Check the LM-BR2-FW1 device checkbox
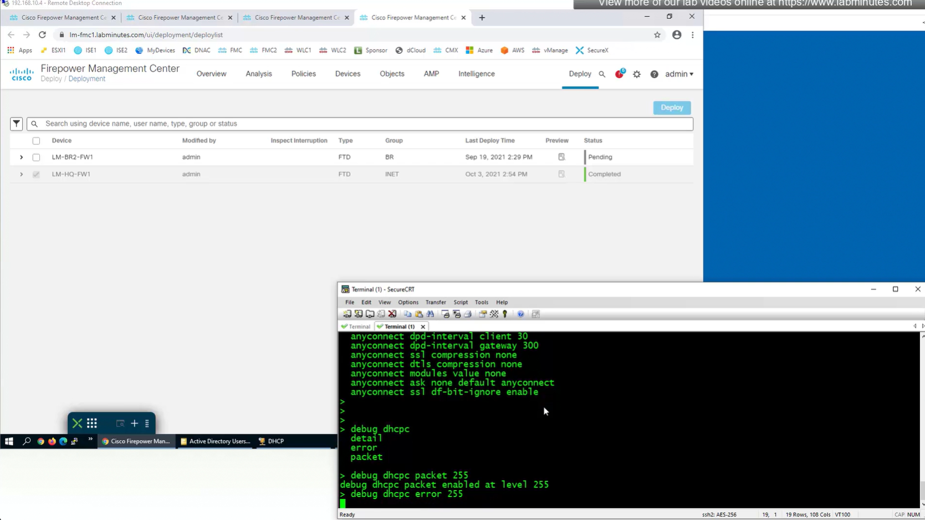This screenshot has height=520, width=925. [36, 157]
